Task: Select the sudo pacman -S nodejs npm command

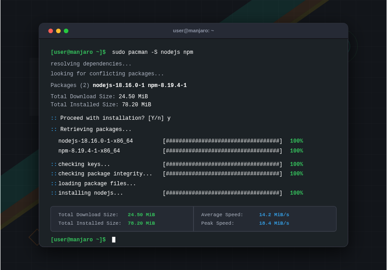Action: tap(153, 52)
